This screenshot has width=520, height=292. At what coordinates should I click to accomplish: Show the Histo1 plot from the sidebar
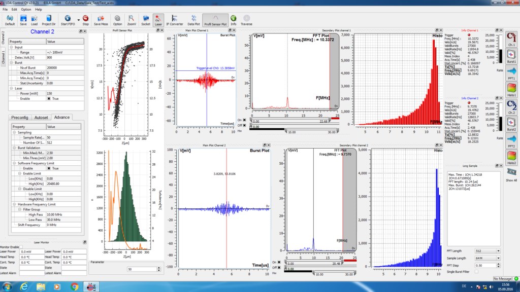pos(511,89)
